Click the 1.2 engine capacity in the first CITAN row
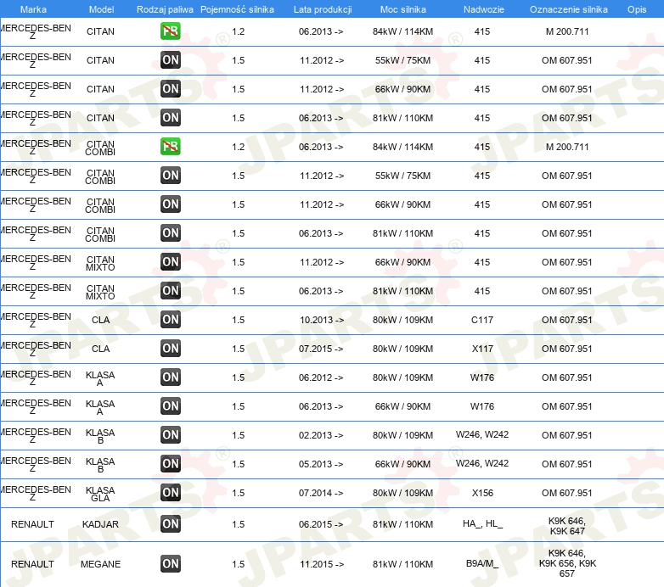Image resolution: width=664 pixels, height=587 pixels. (238, 31)
